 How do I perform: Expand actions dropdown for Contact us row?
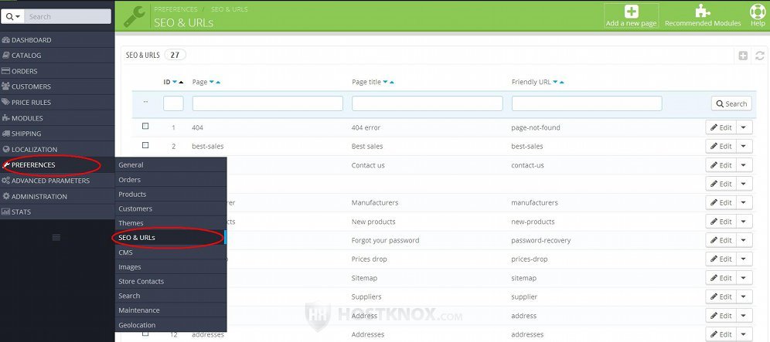(744, 165)
